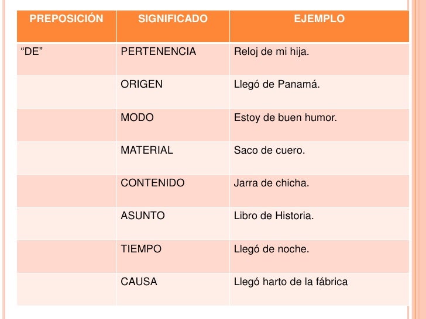This screenshot has height=319, width=426.
Task: Select the ASUNTO cell
Action: click(x=173, y=224)
